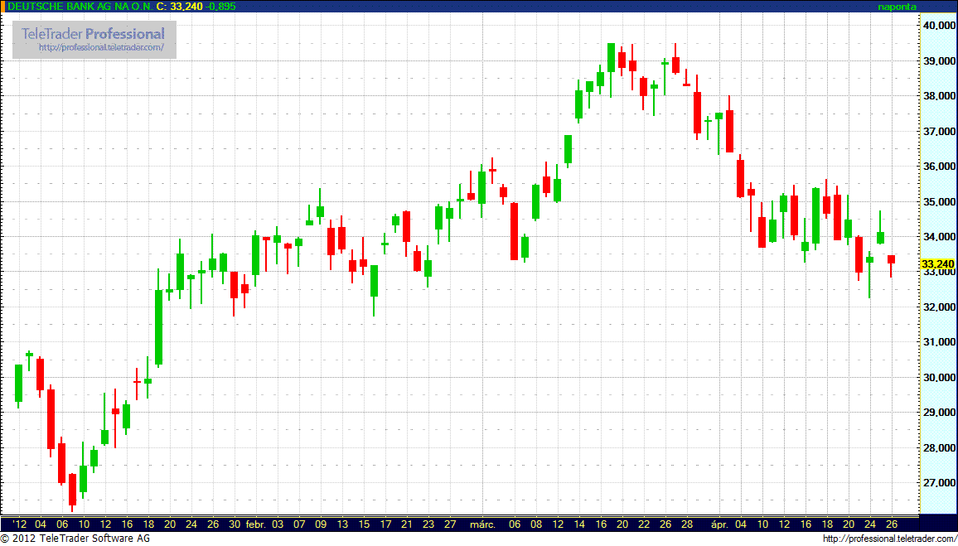Click the 'febr.' month label on date axis

257,524
